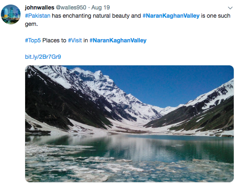Open the snowy lake photo attachment

point(129,124)
